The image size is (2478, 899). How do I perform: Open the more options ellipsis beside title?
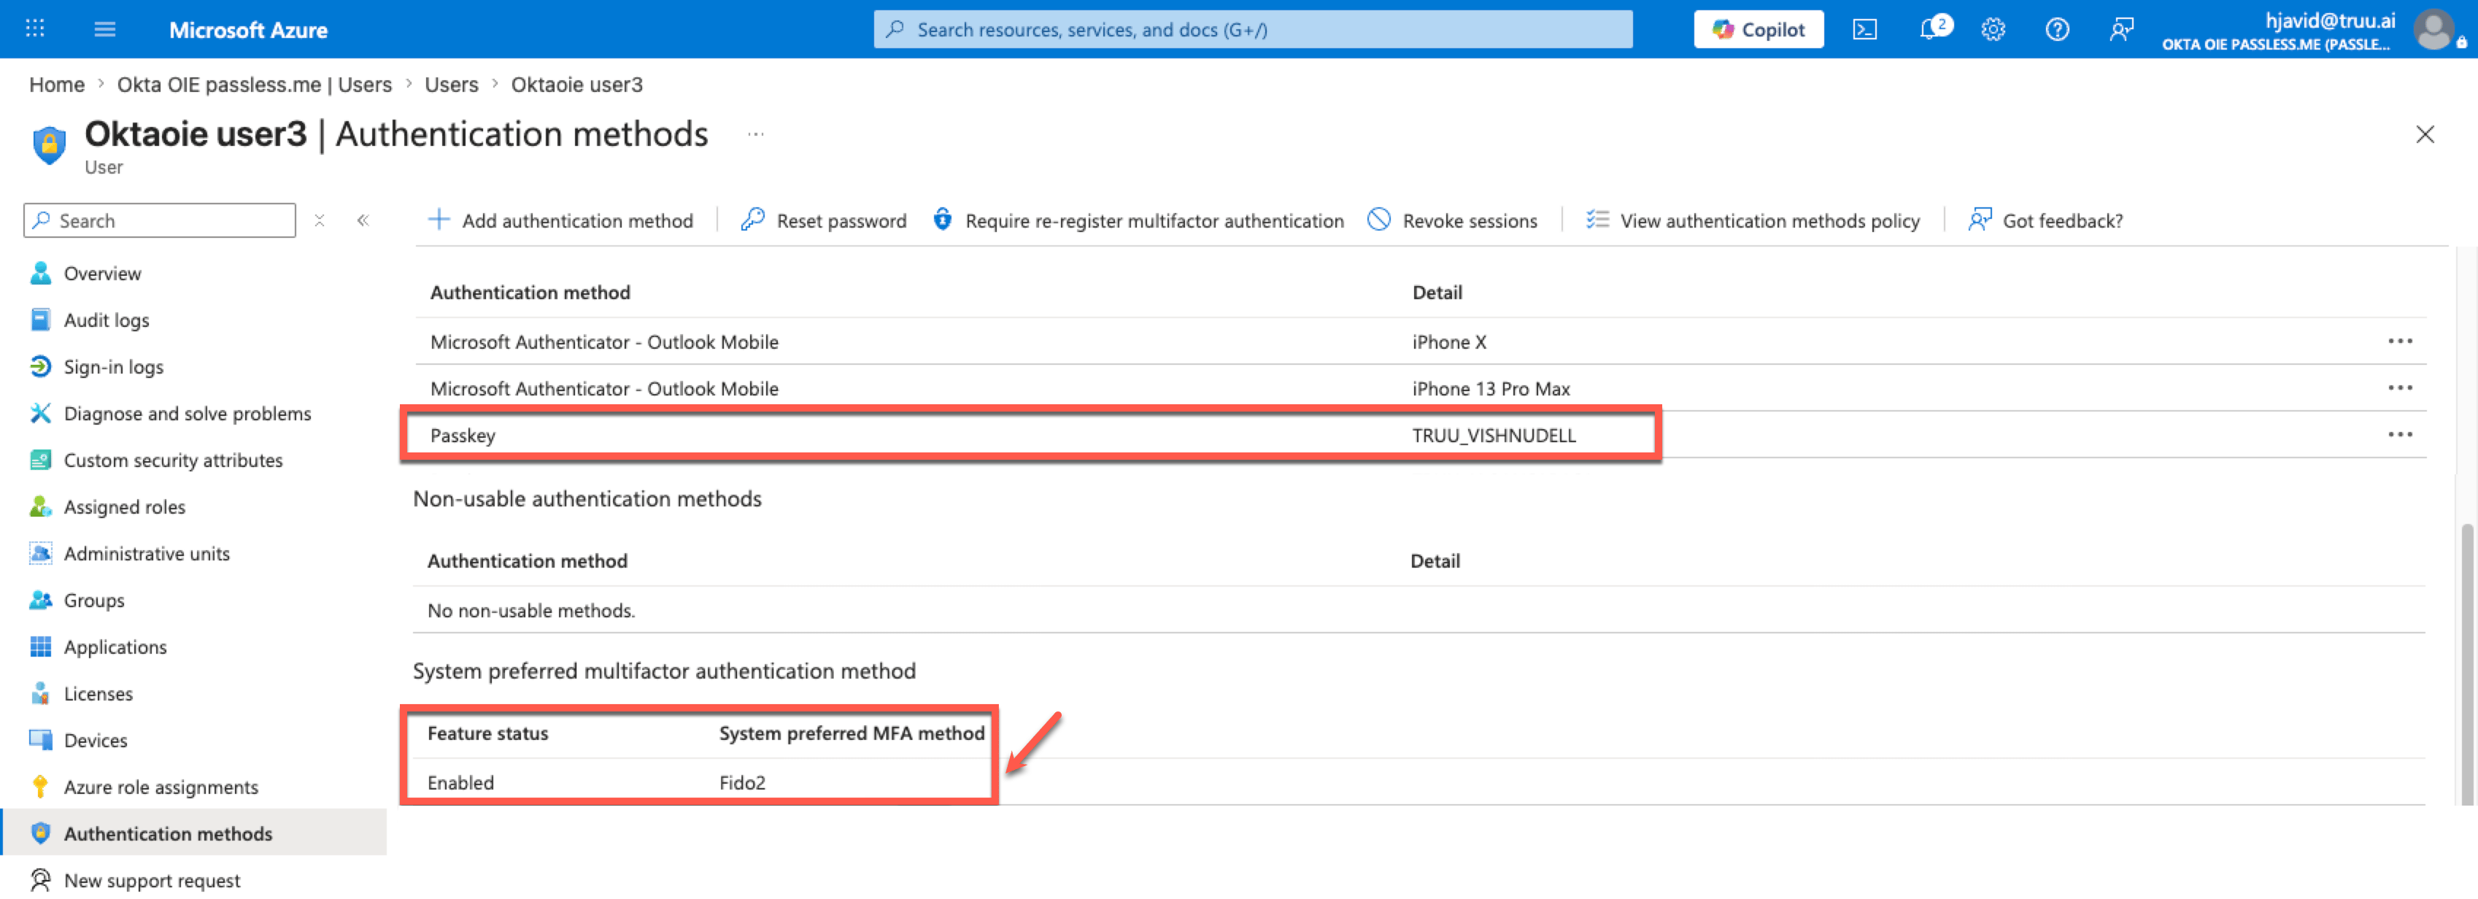(x=756, y=134)
